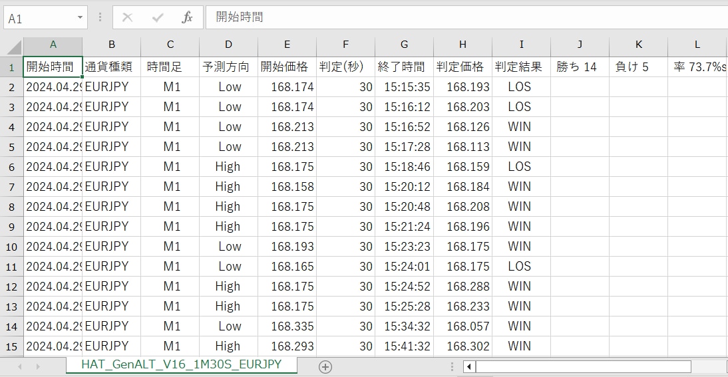Screen dimensions: 728x377
Task: Click end time cell 15:21:24
Action: coord(404,226)
